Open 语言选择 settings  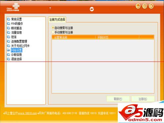(16, 59)
